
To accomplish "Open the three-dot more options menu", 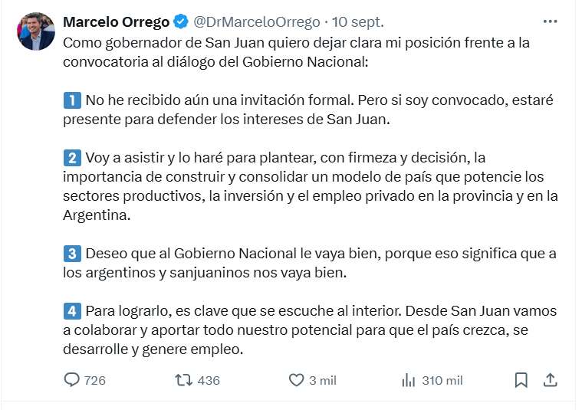I will (550, 21).
